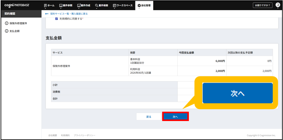Open the 会社概要 footer link

[x=52, y=135]
